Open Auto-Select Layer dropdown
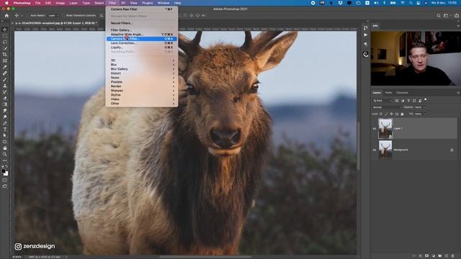This screenshot has height=259, width=461. coord(53,15)
